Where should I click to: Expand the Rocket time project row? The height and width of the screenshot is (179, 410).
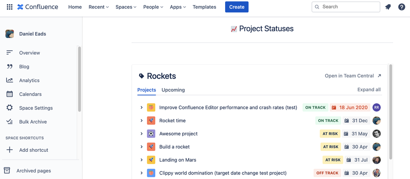click(x=141, y=121)
